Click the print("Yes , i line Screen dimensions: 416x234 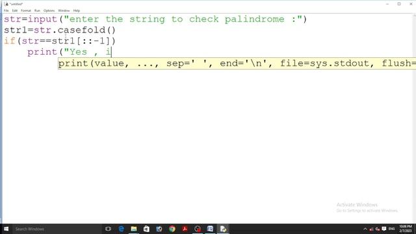[70, 52]
